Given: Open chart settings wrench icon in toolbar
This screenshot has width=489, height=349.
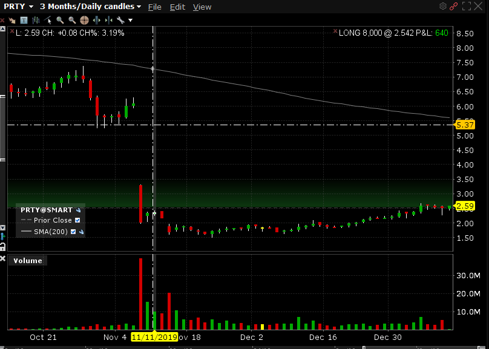Looking at the screenshot, I should (x=120, y=20).
